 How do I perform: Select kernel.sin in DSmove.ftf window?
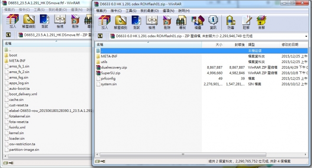(x=16, y=133)
